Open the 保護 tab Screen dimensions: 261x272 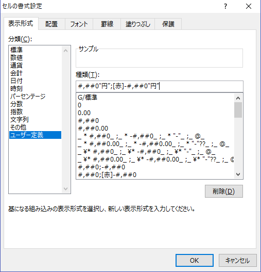tap(168, 24)
